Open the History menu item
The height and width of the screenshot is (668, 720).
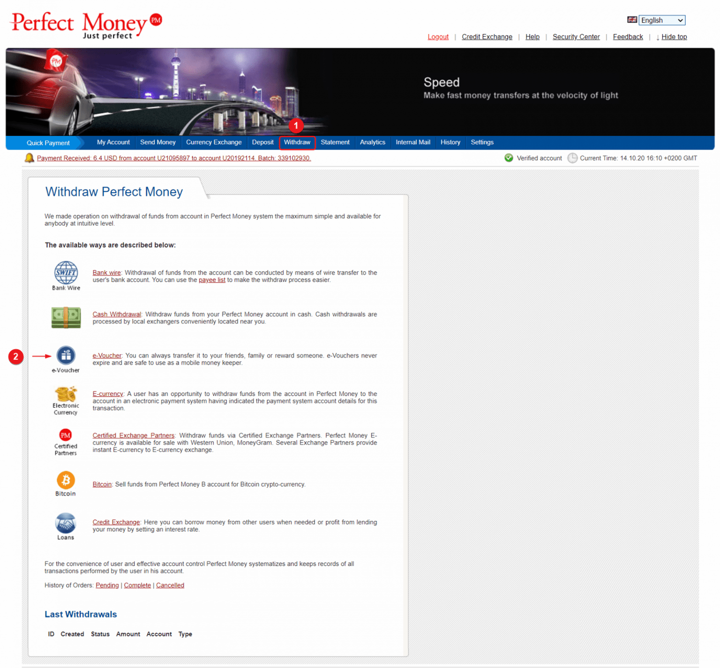(450, 142)
